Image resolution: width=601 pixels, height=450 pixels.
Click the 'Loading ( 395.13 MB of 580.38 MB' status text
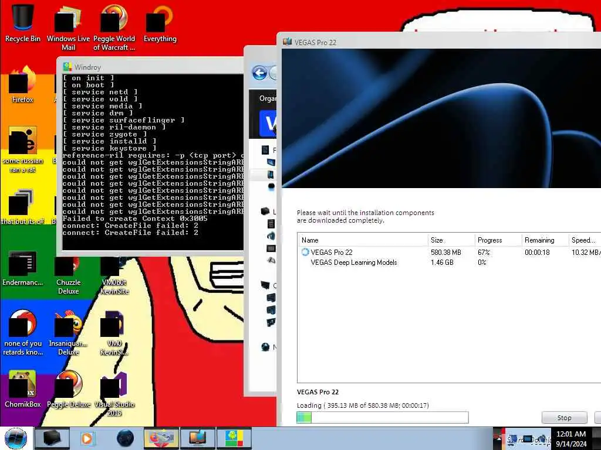click(x=363, y=405)
